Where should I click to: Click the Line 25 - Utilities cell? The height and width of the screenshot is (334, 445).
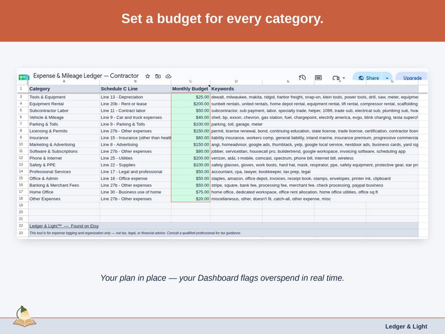point(136,158)
